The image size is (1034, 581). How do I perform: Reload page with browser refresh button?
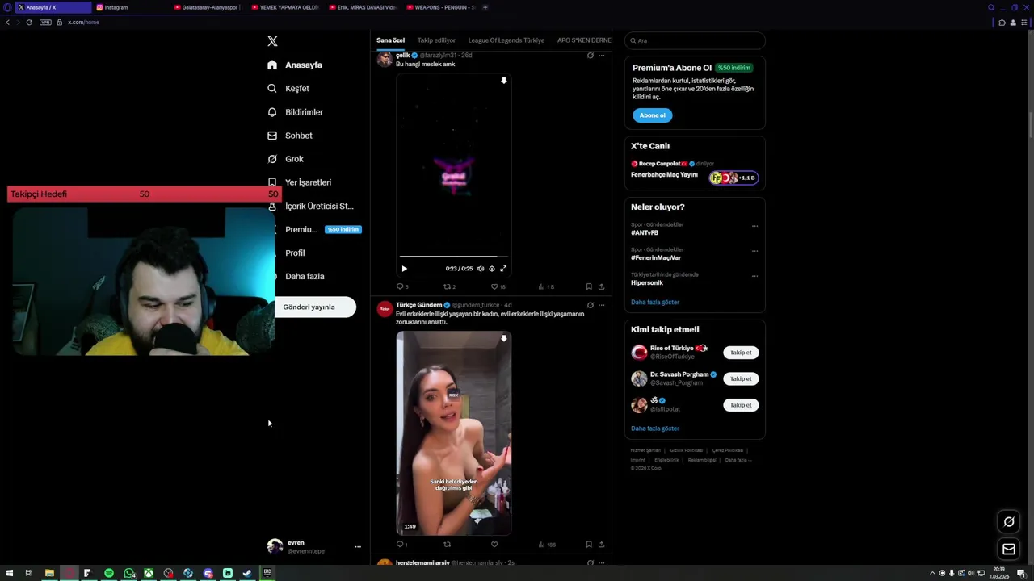point(29,22)
